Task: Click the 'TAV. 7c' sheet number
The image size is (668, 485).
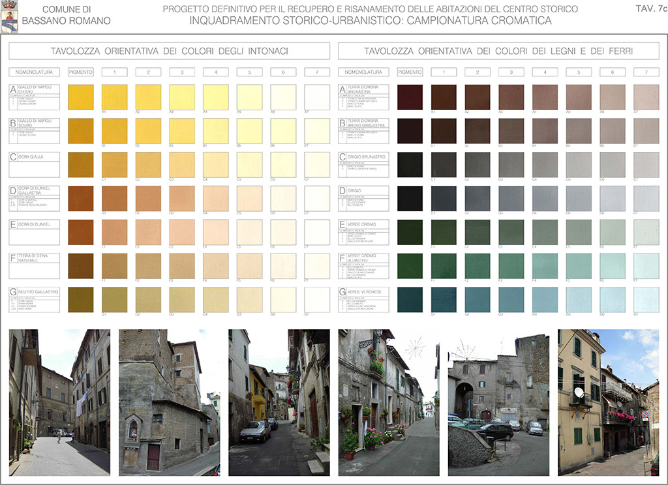Action: coord(652,8)
